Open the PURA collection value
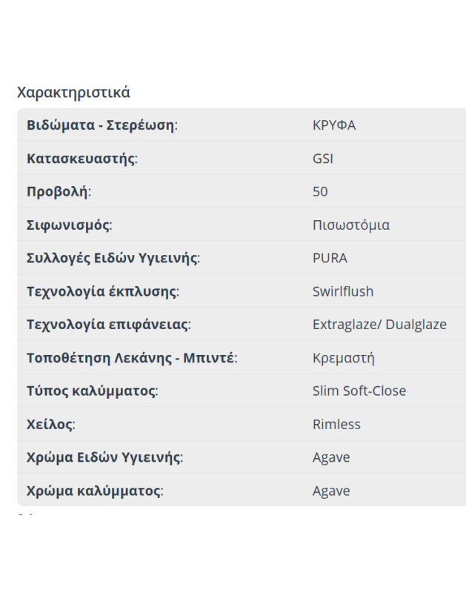Screen dimensions: 466x593 (330, 259)
